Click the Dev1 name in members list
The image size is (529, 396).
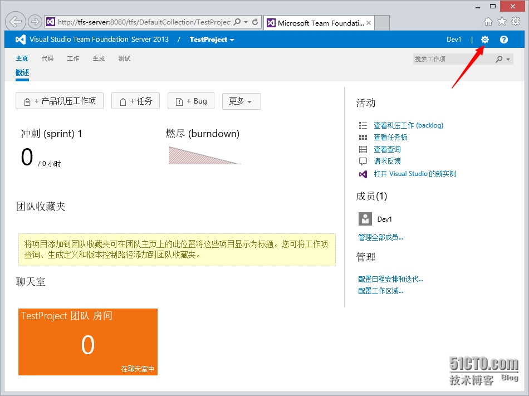pos(385,219)
